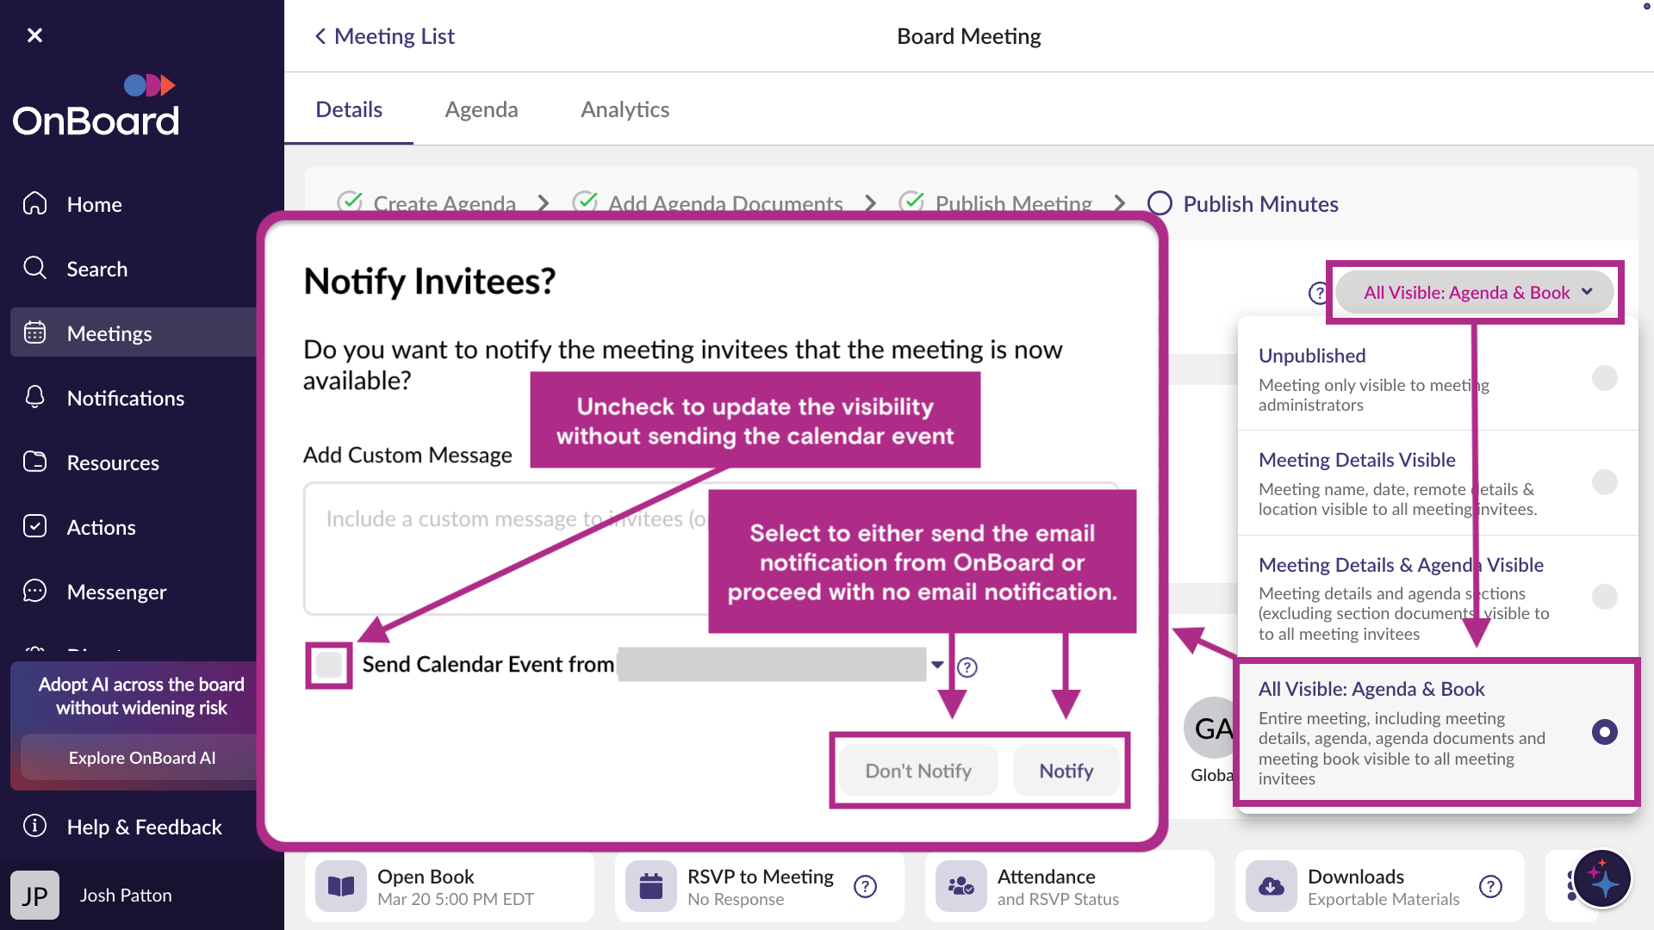This screenshot has height=930, width=1654.
Task: Click the Don't Notify button
Action: 917,771
